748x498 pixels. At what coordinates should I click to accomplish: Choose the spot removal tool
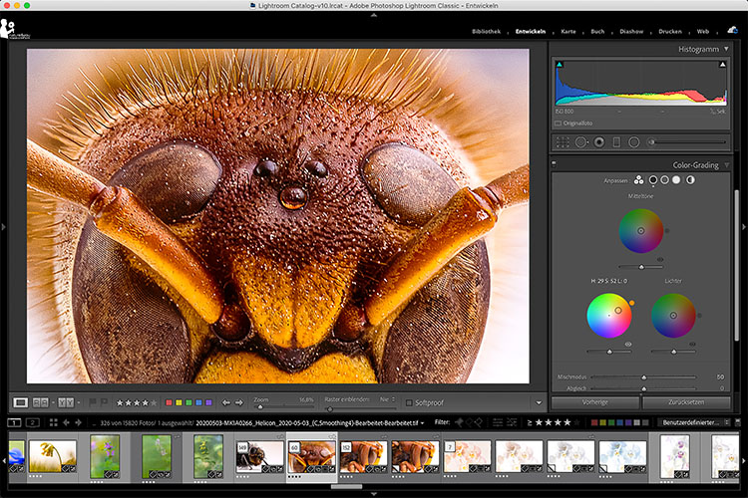[580, 142]
